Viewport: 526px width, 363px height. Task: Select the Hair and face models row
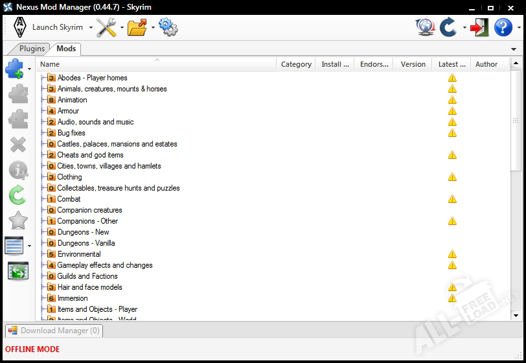(x=89, y=287)
